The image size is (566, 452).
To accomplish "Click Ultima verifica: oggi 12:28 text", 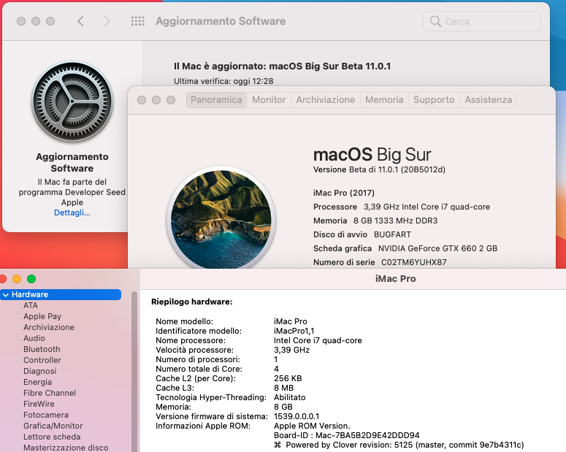I will [x=223, y=81].
